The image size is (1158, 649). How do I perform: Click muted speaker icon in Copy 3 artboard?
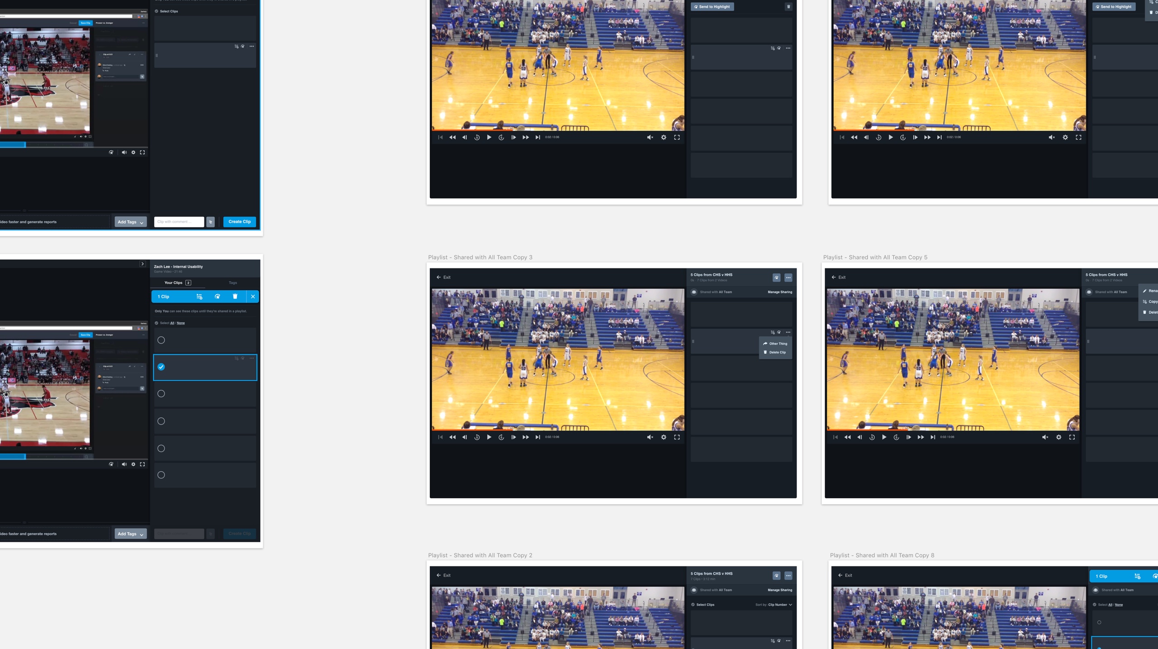pyautogui.click(x=650, y=437)
